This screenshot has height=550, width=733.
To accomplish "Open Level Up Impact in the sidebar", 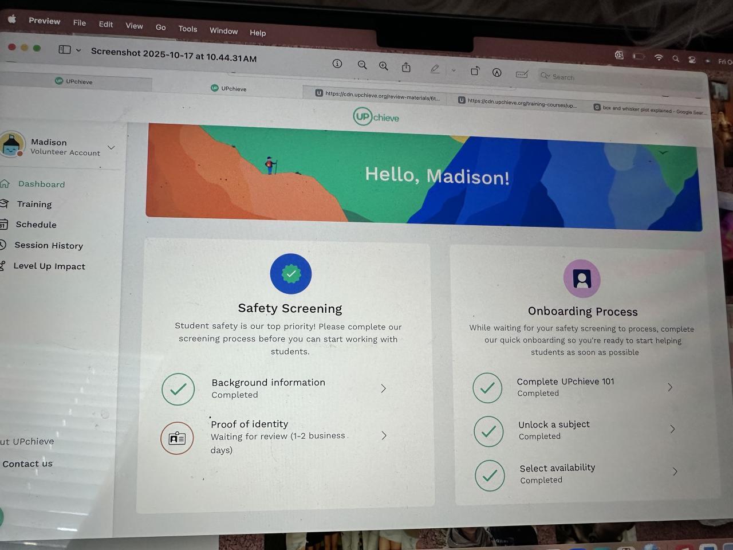I will pyautogui.click(x=49, y=266).
